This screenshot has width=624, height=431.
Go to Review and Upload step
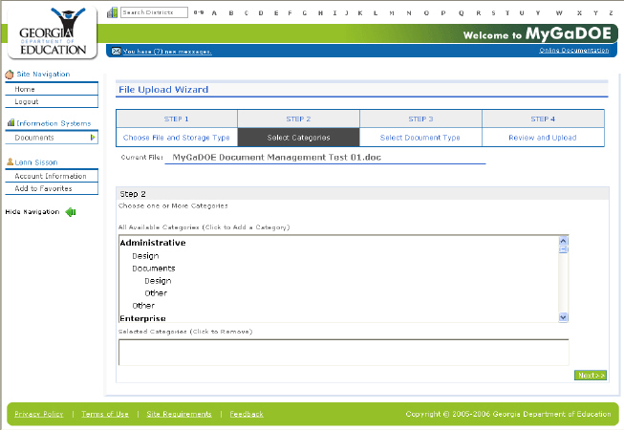tap(543, 138)
